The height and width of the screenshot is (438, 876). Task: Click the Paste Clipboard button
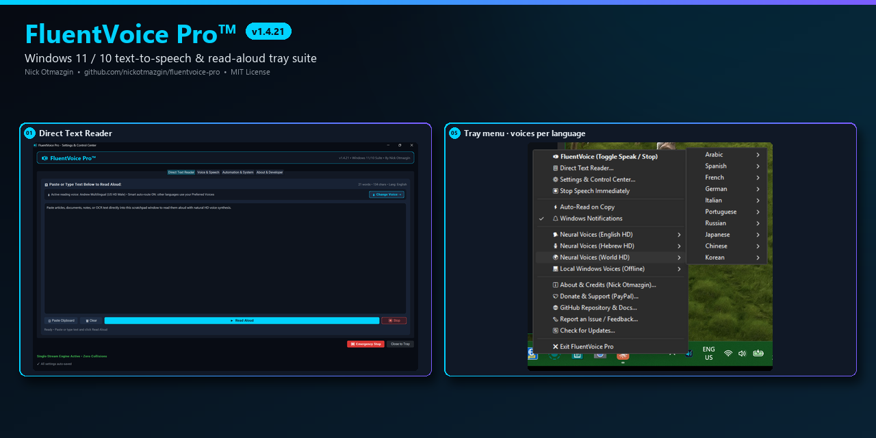61,320
